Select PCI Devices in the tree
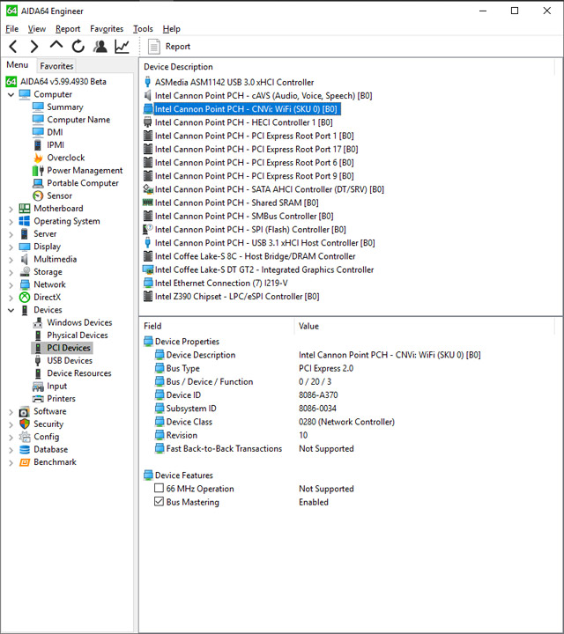This screenshot has height=634, width=564. pos(69,348)
